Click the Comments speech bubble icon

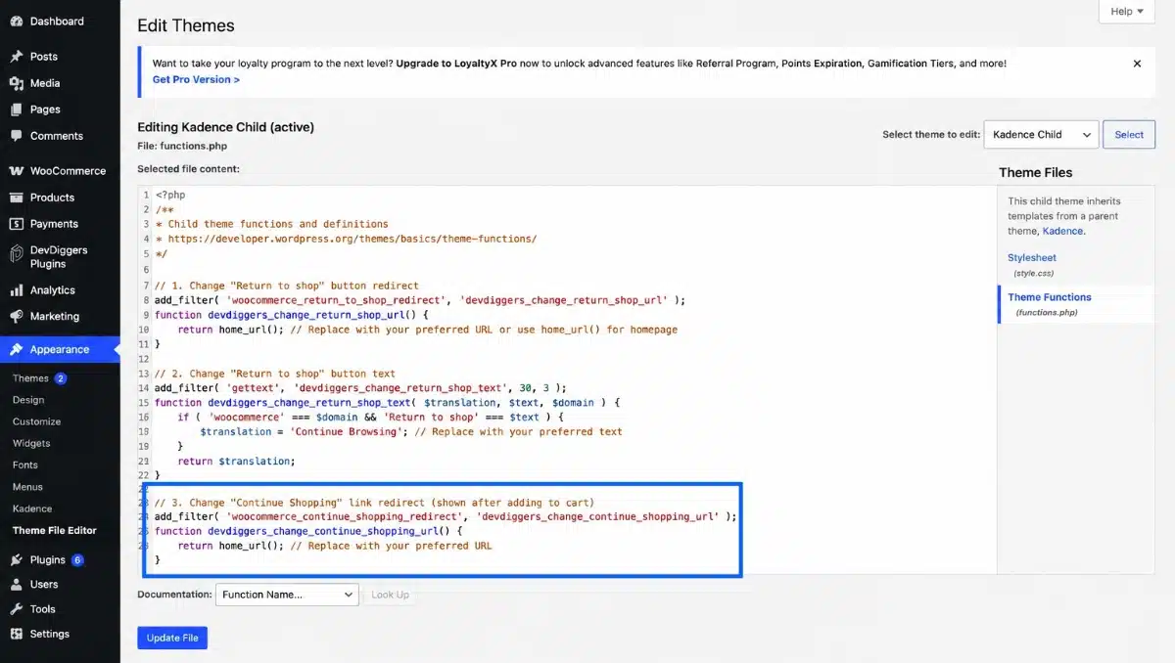[16, 136]
